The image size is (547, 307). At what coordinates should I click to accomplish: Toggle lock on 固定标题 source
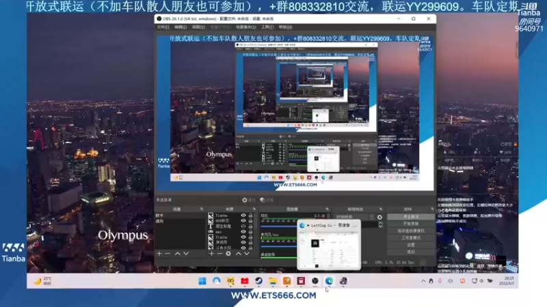pos(250,226)
